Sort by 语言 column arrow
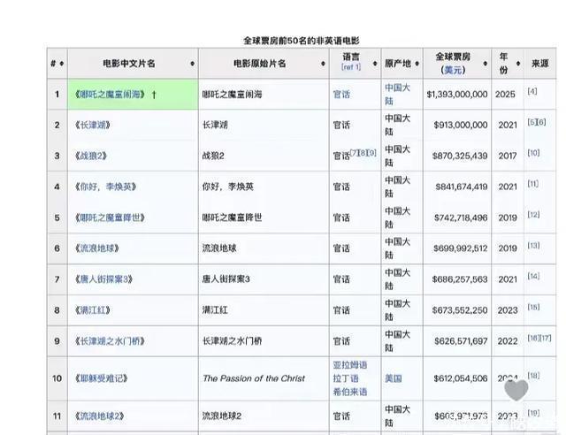Screen dimensions: 566x435 point(375,64)
